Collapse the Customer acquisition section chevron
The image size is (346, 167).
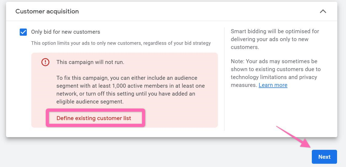pyautogui.click(x=323, y=11)
